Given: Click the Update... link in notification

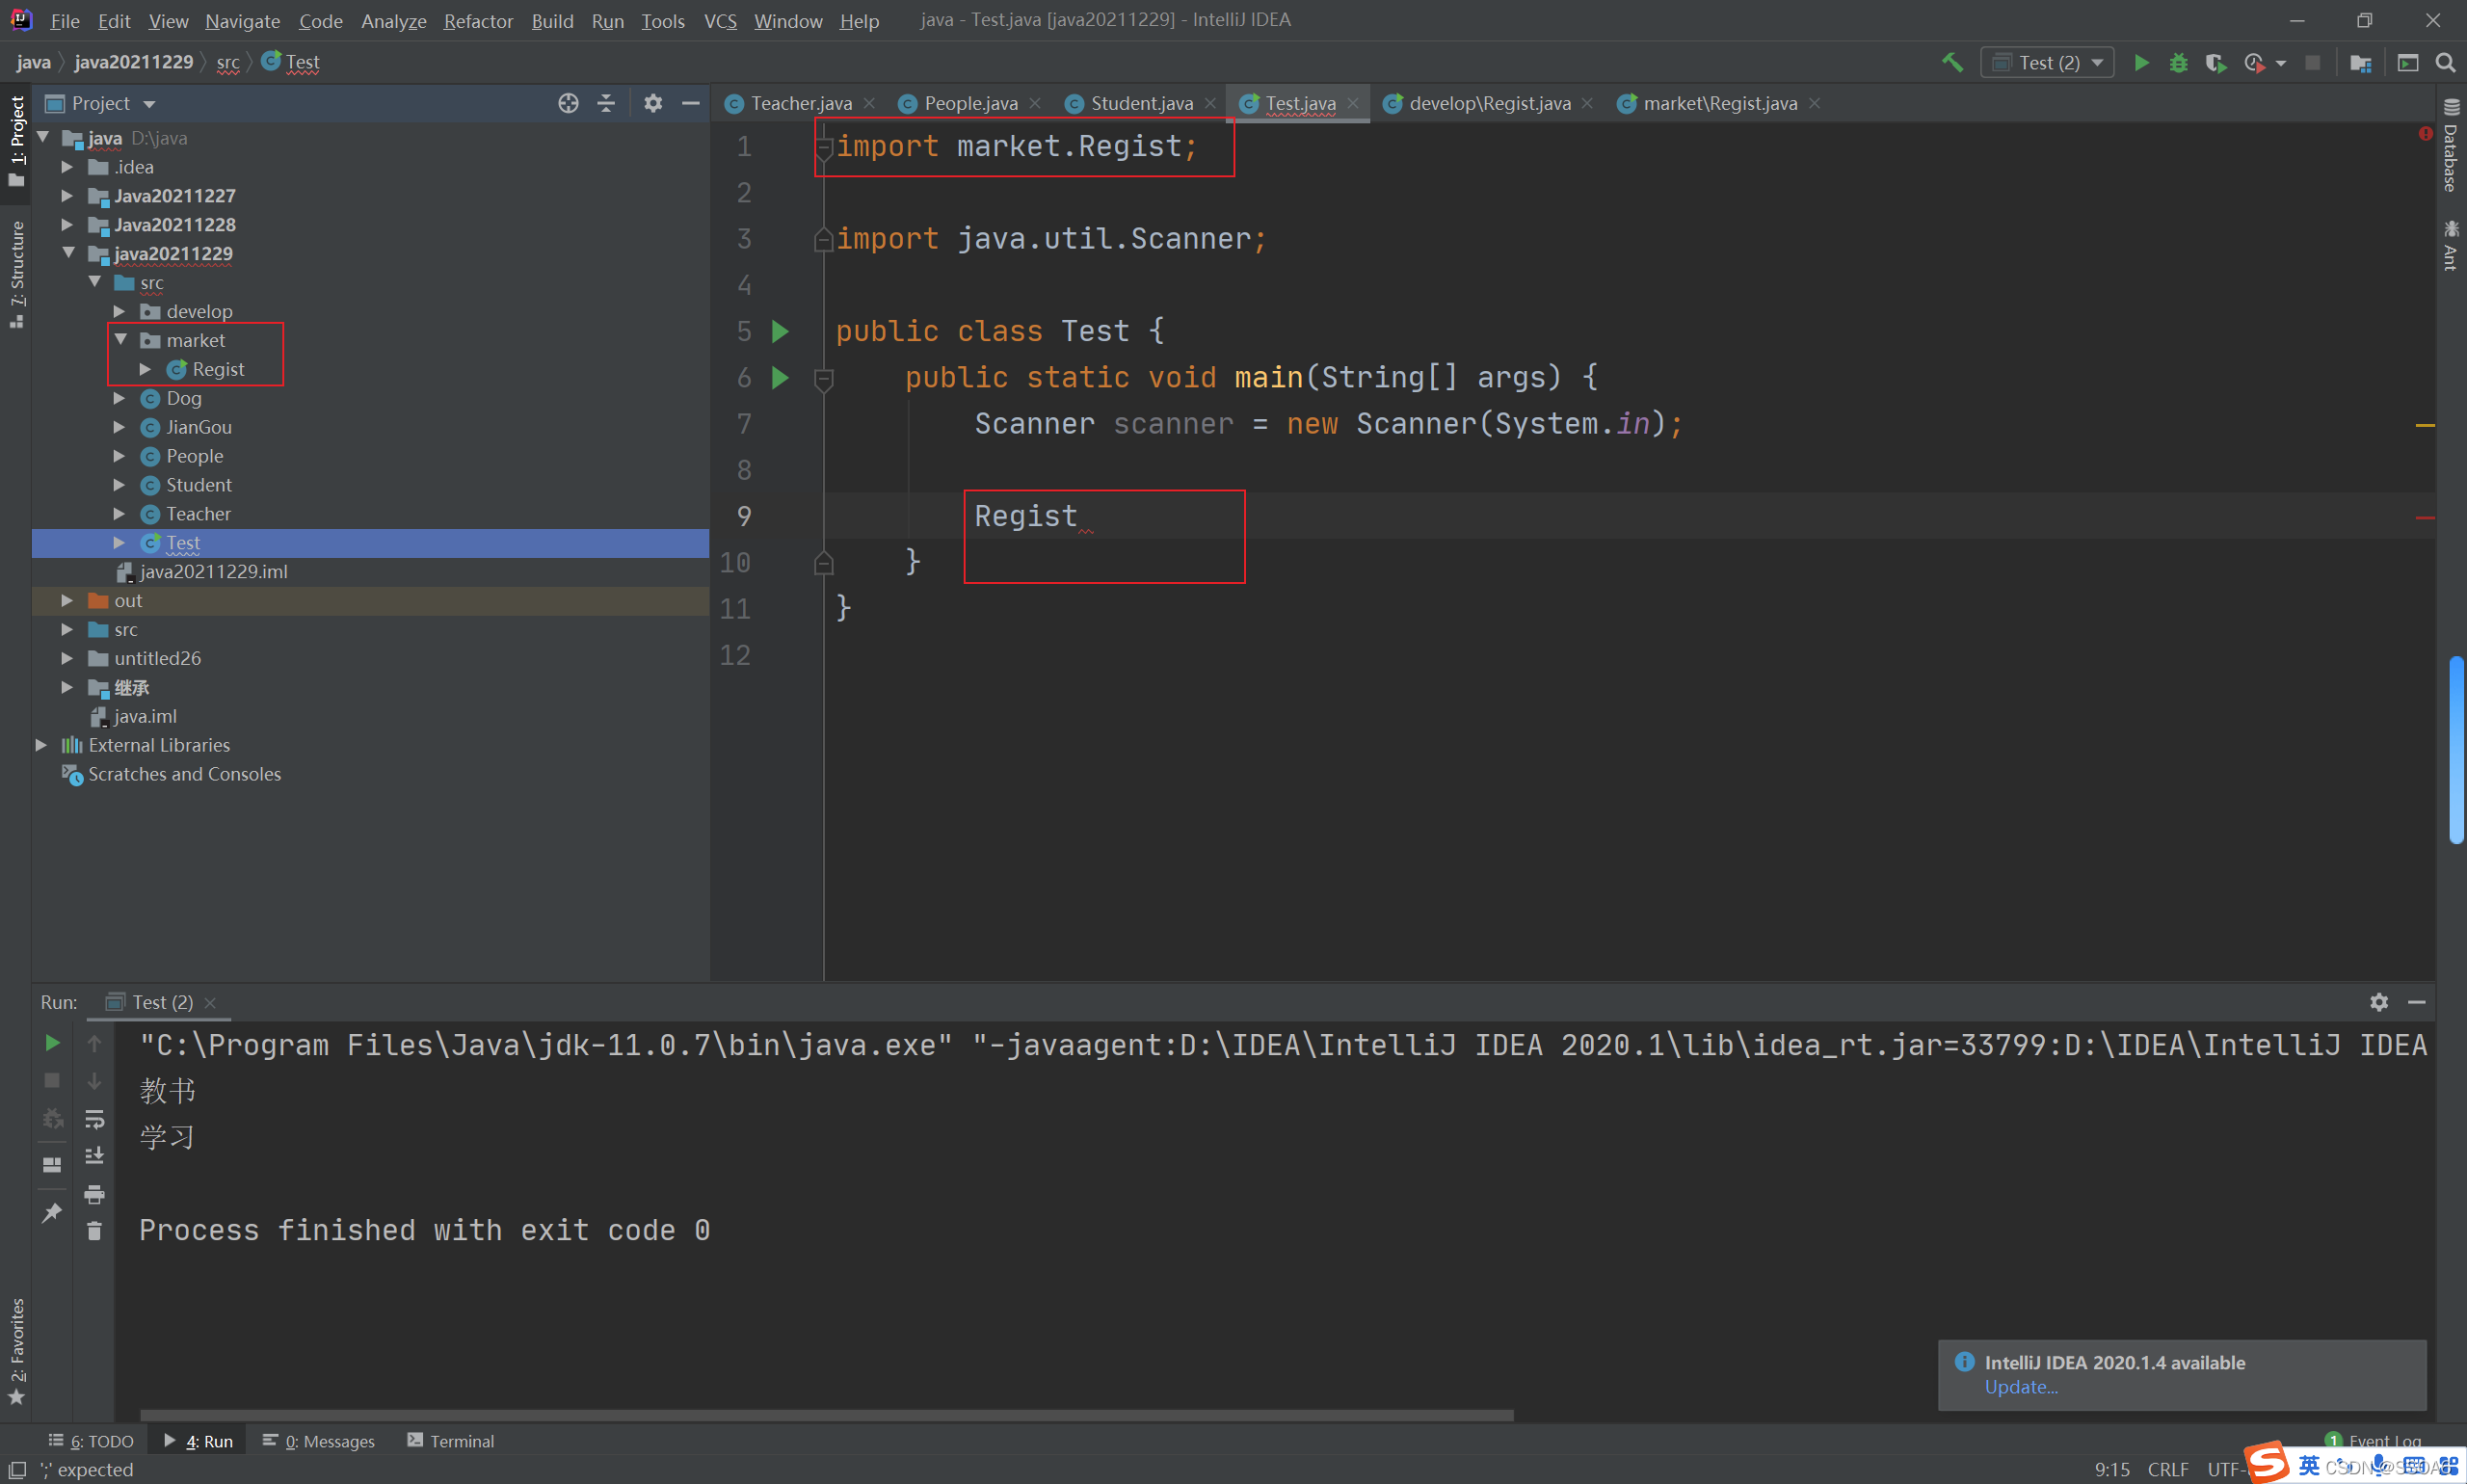Looking at the screenshot, I should coord(2021,1387).
